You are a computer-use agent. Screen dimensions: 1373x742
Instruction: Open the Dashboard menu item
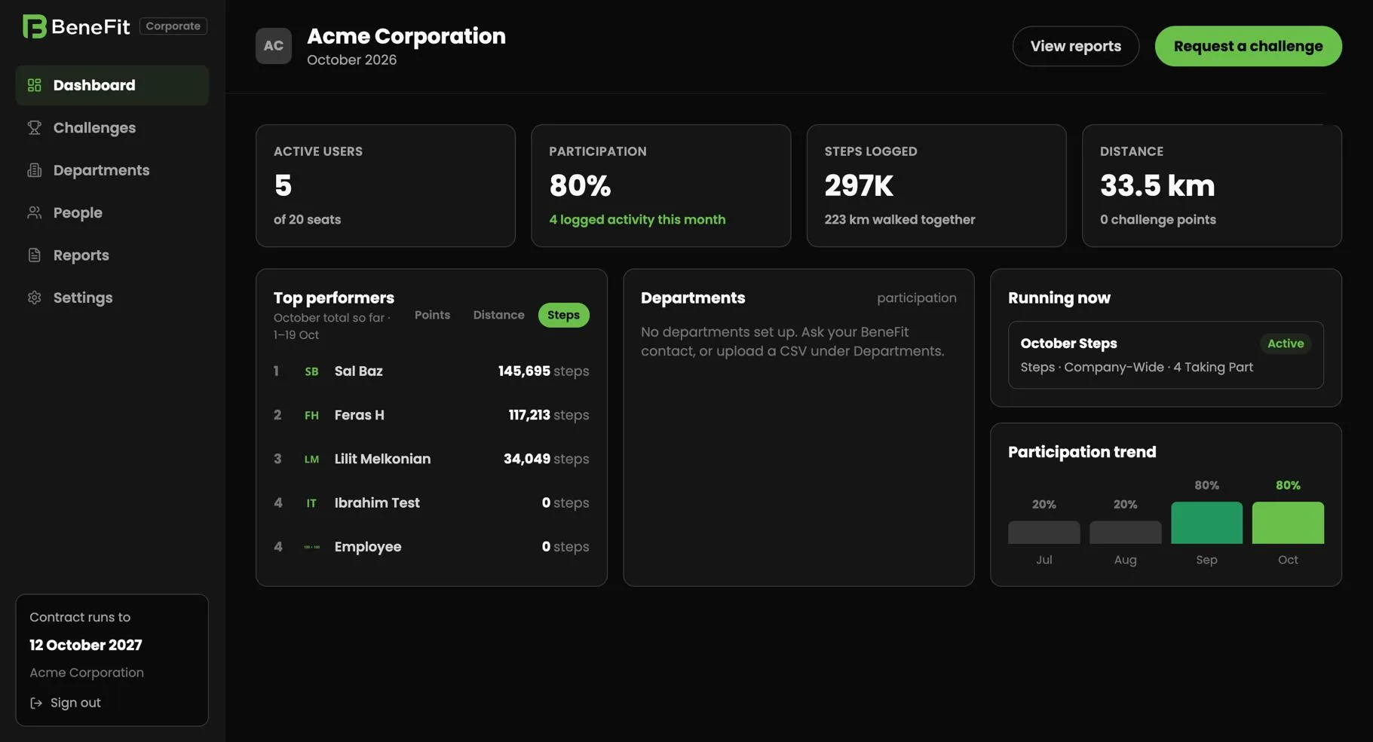pyautogui.click(x=112, y=85)
